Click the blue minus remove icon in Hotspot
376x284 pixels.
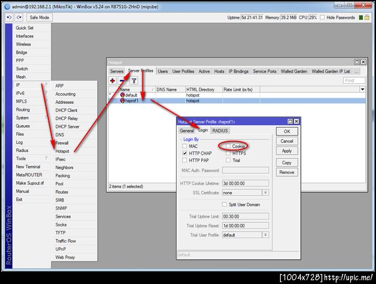[x=122, y=81]
